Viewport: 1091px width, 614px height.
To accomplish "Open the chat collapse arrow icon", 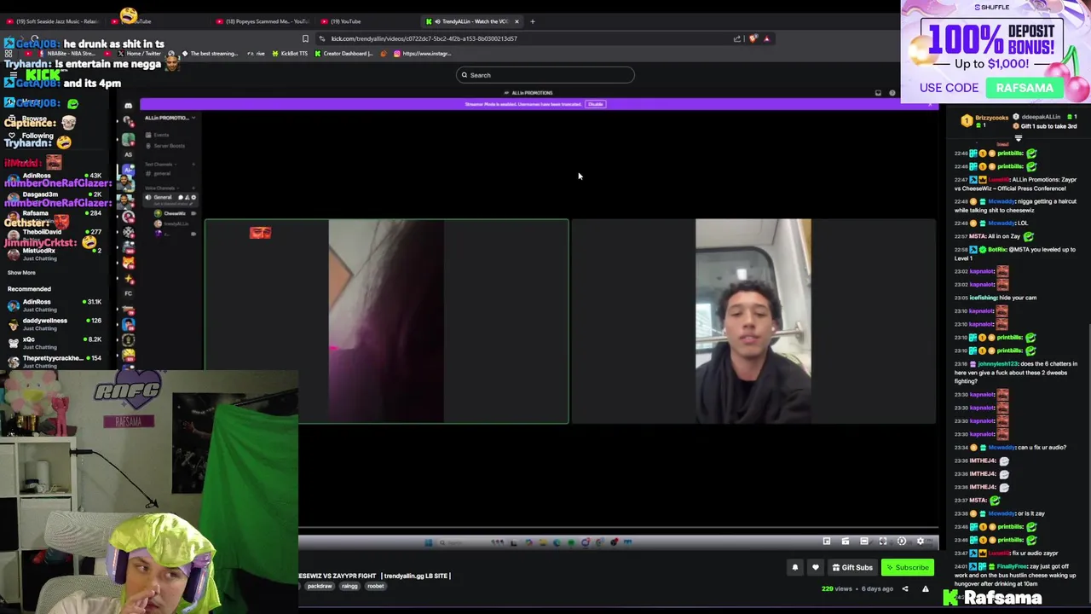I will tap(1019, 138).
